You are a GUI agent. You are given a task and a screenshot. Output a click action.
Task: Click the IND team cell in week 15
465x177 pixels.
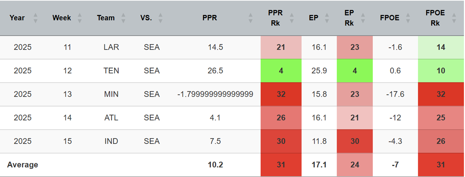[111, 141]
